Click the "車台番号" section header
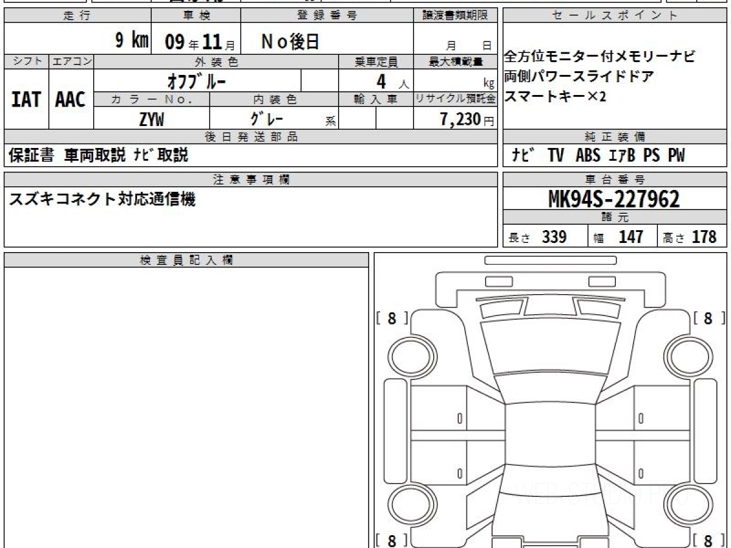This screenshot has width=731, height=548. pos(615,179)
